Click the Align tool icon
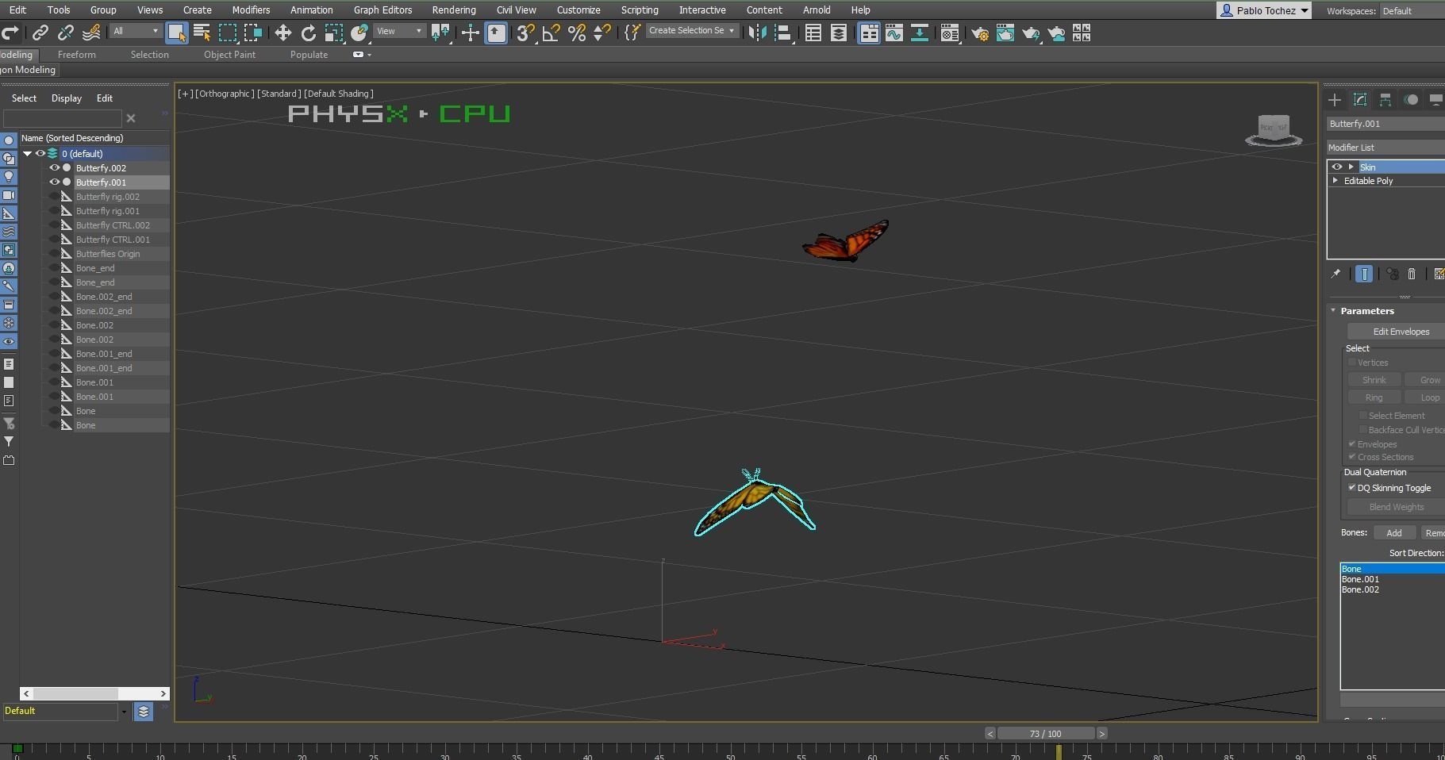The width and height of the screenshot is (1445, 760). (x=783, y=33)
